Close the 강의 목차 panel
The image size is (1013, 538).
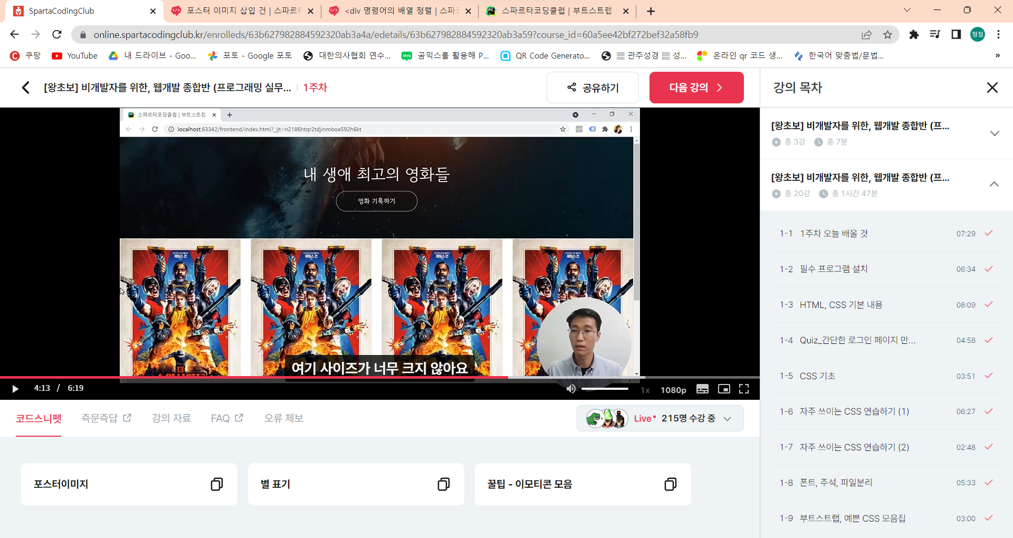(992, 88)
